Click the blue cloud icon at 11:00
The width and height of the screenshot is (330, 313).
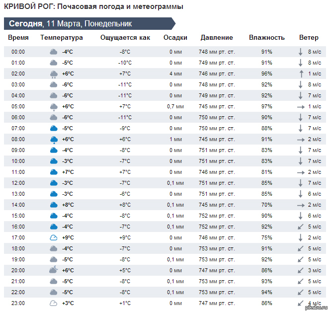pyautogui.click(x=54, y=172)
